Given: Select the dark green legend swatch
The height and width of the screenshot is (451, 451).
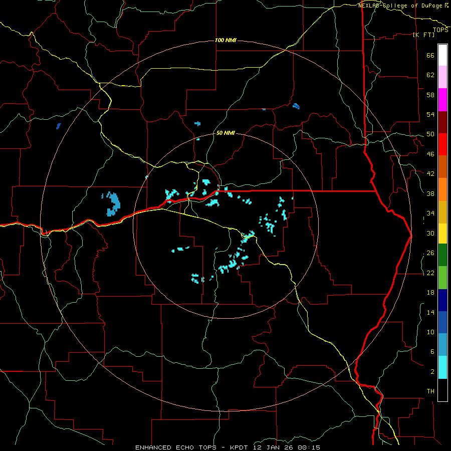Looking at the screenshot, I should [442, 255].
